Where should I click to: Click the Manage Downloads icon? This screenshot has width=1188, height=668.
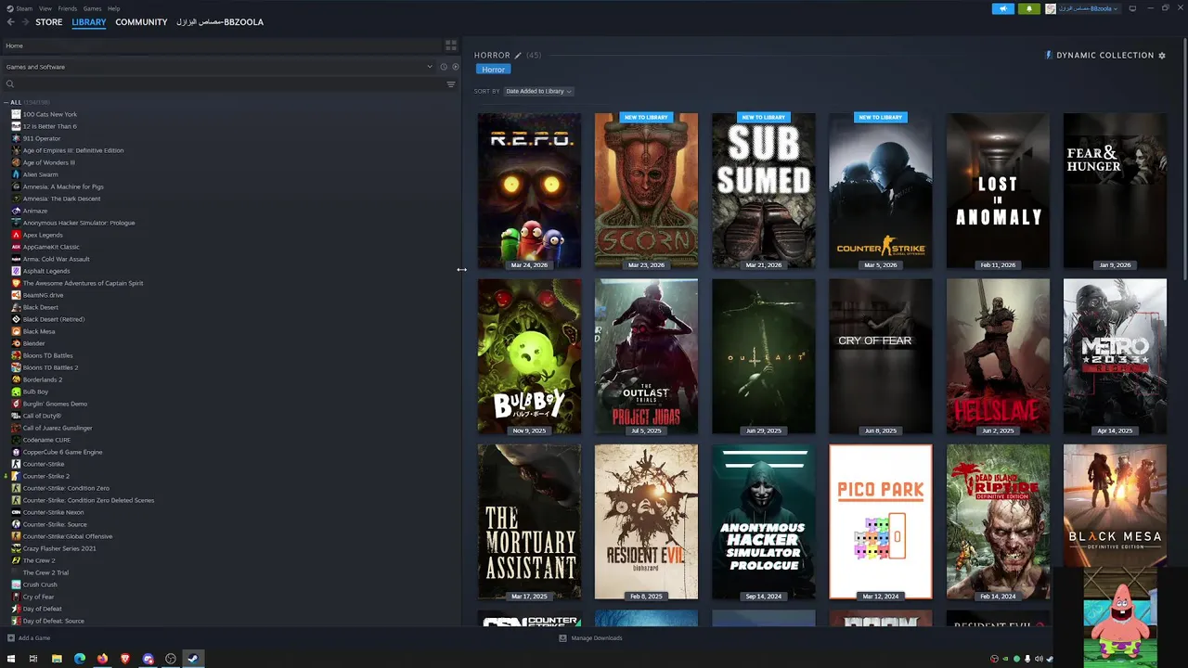coord(562,638)
